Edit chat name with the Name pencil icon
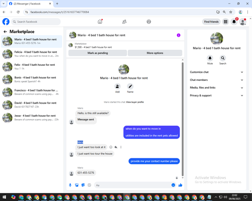This screenshot has height=201, width=252. pos(130,86)
